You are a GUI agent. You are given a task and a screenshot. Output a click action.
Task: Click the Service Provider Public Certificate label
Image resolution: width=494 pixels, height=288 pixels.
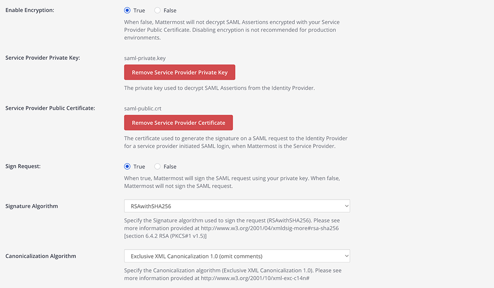pyautogui.click(x=50, y=109)
